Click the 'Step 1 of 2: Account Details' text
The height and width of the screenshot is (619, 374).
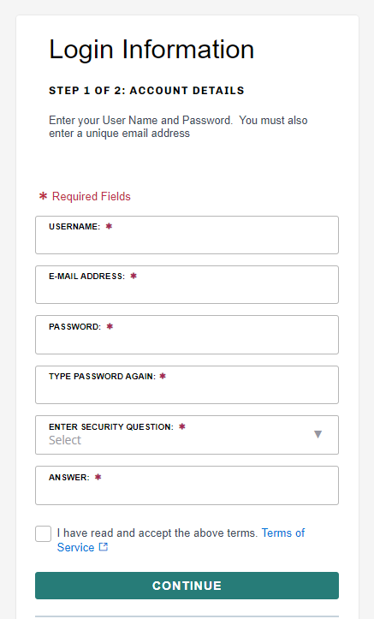[x=146, y=91]
